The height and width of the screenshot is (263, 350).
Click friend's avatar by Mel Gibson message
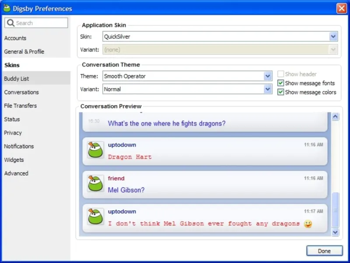click(x=95, y=183)
